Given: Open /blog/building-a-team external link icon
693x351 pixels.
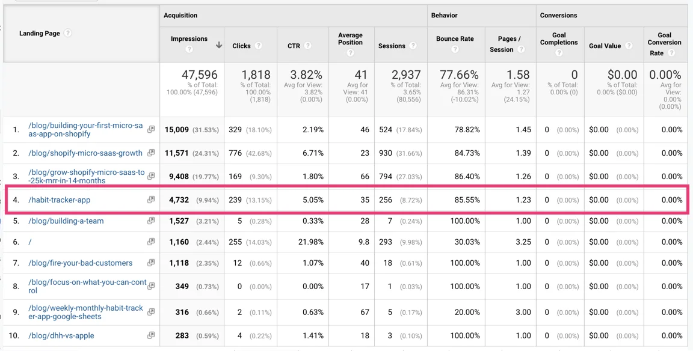Looking at the screenshot, I should (151, 221).
